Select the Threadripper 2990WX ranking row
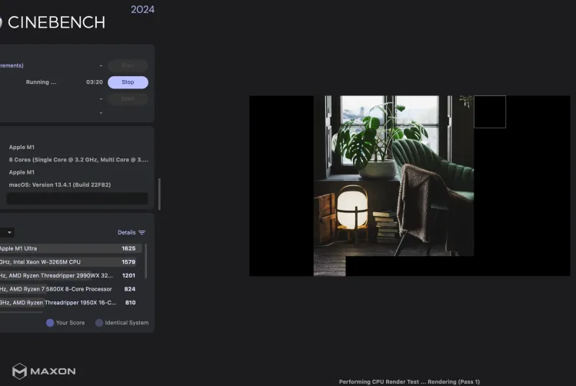Image resolution: width=576 pixels, height=386 pixels. click(x=68, y=275)
